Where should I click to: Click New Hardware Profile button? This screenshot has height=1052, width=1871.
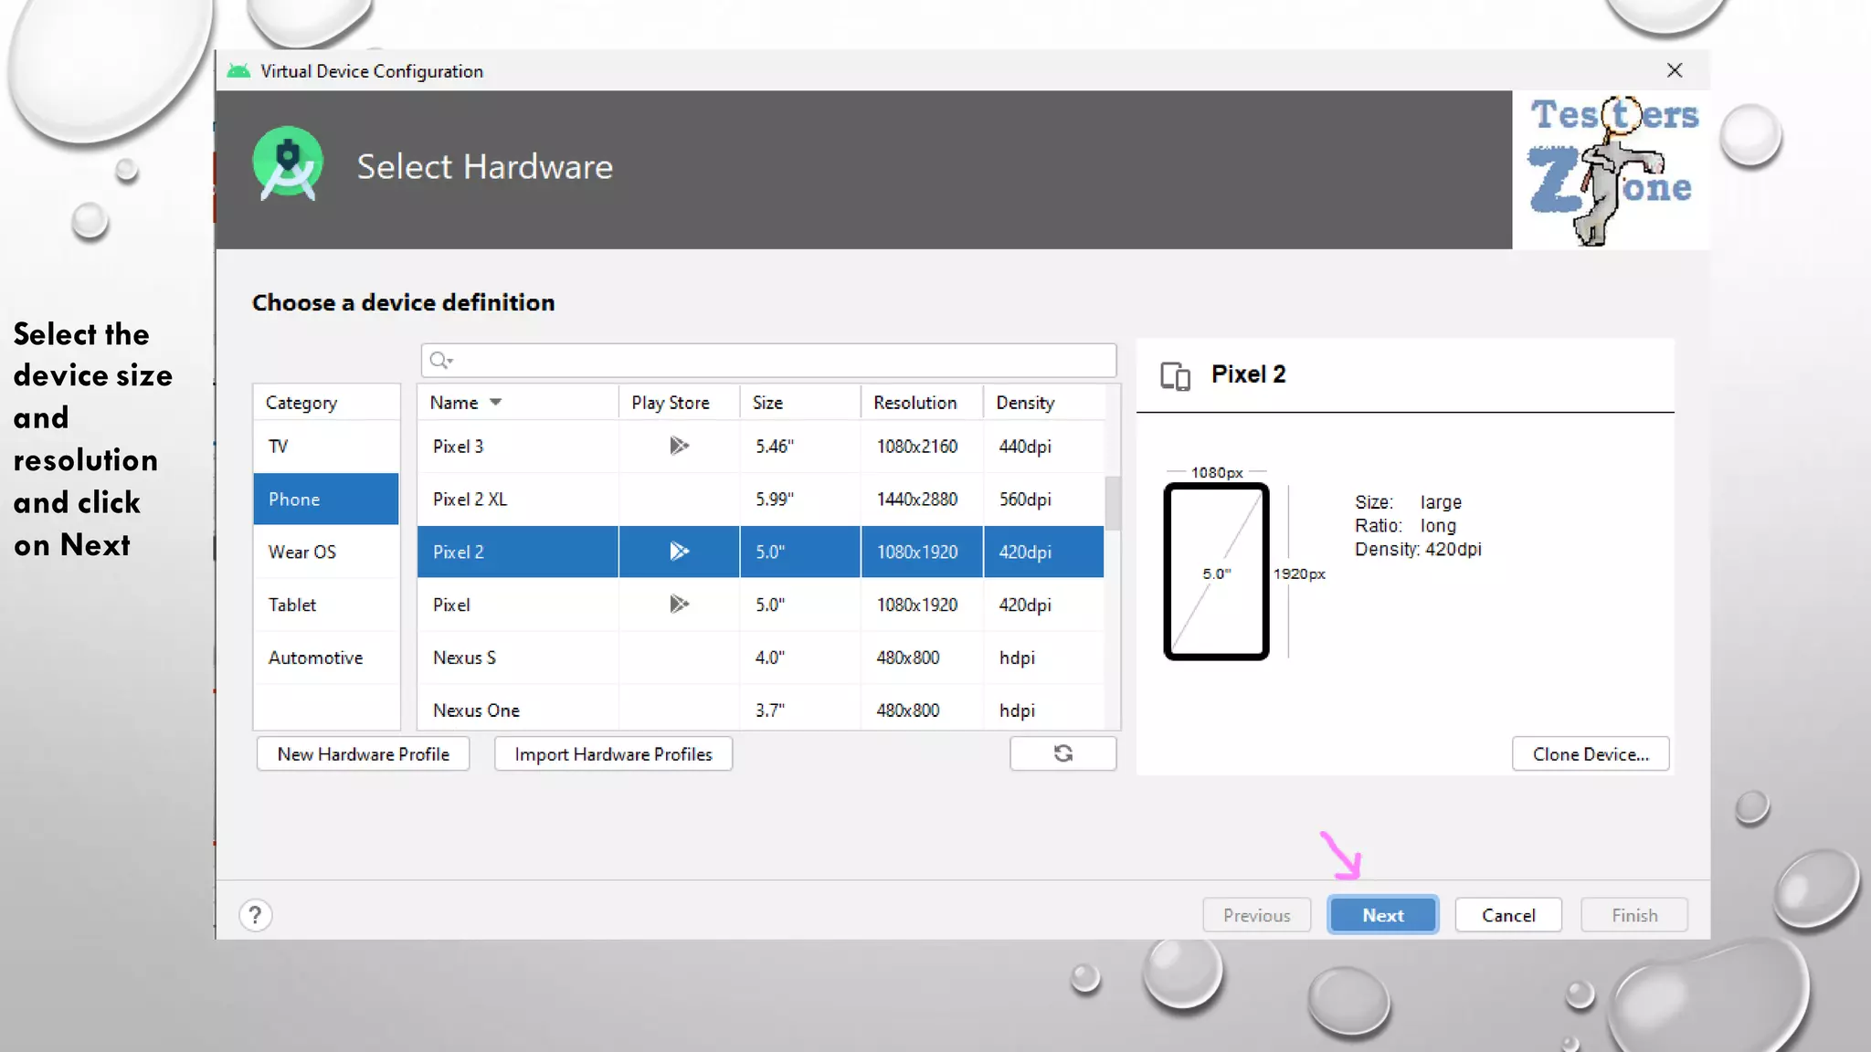364,754
